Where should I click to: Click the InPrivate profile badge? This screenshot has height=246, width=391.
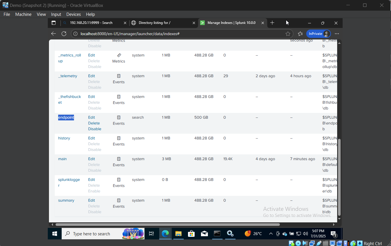(318, 34)
